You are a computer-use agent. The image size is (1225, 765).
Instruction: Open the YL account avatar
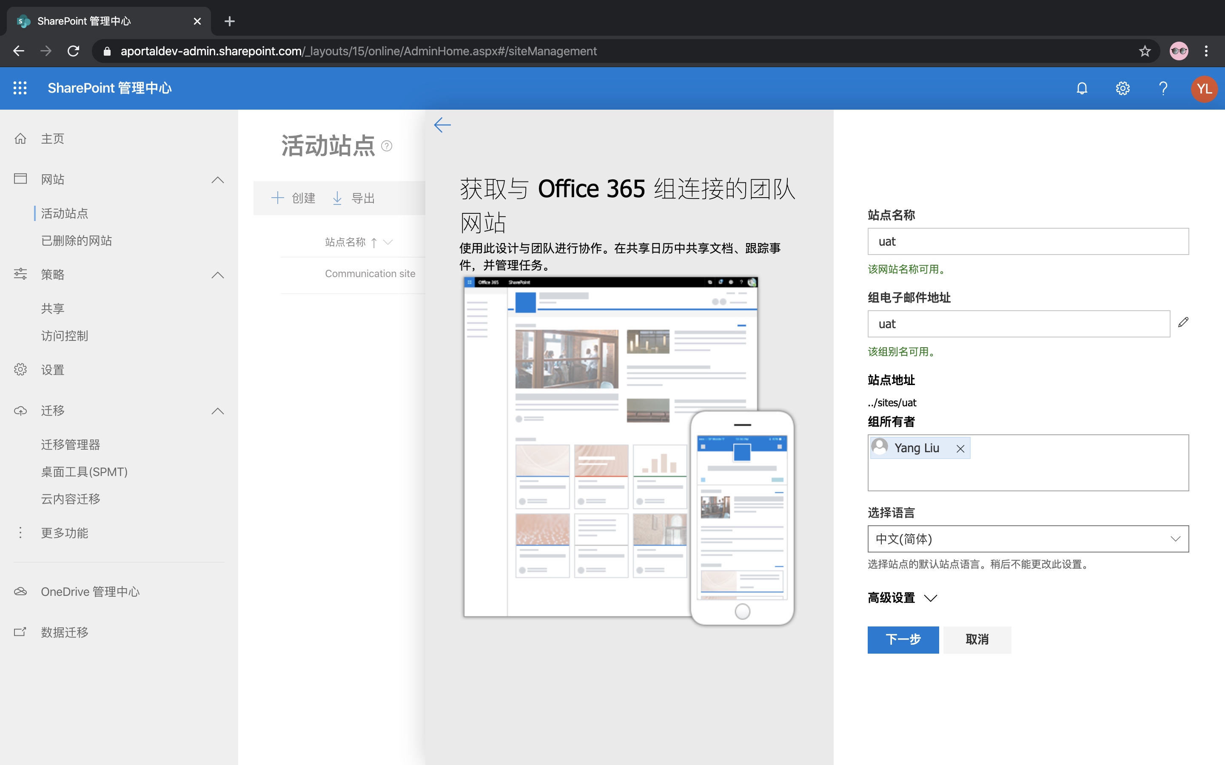click(1204, 88)
